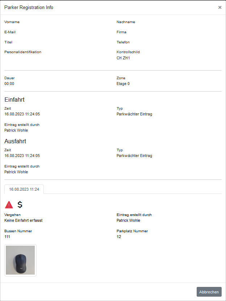Click the Ausfahrt section heading

click(15, 141)
